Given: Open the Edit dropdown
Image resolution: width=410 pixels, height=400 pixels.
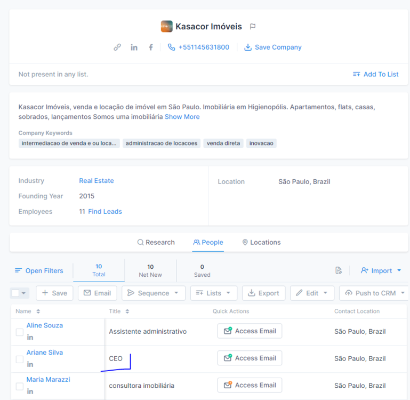Looking at the screenshot, I should click(x=312, y=293).
